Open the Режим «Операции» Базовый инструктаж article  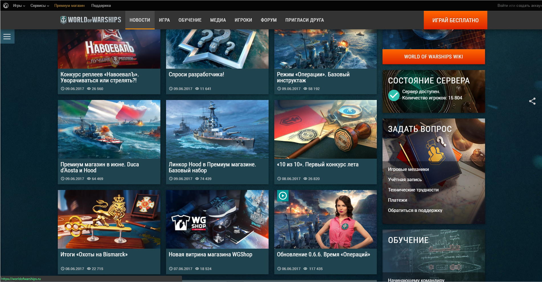point(313,77)
